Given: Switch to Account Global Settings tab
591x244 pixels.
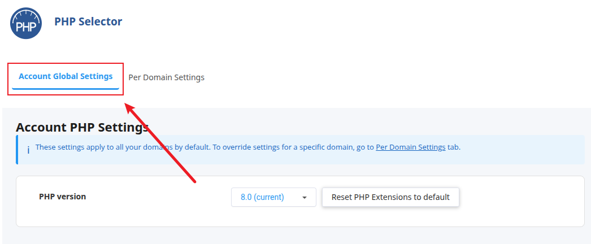Looking at the screenshot, I should (x=66, y=76).
